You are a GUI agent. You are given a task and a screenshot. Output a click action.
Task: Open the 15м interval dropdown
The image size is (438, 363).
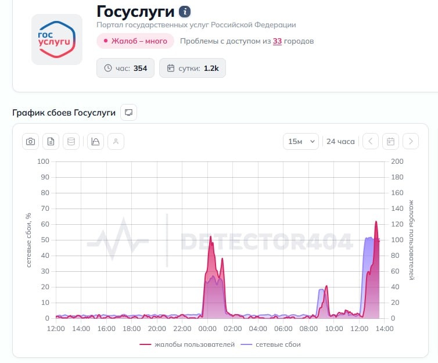point(301,142)
